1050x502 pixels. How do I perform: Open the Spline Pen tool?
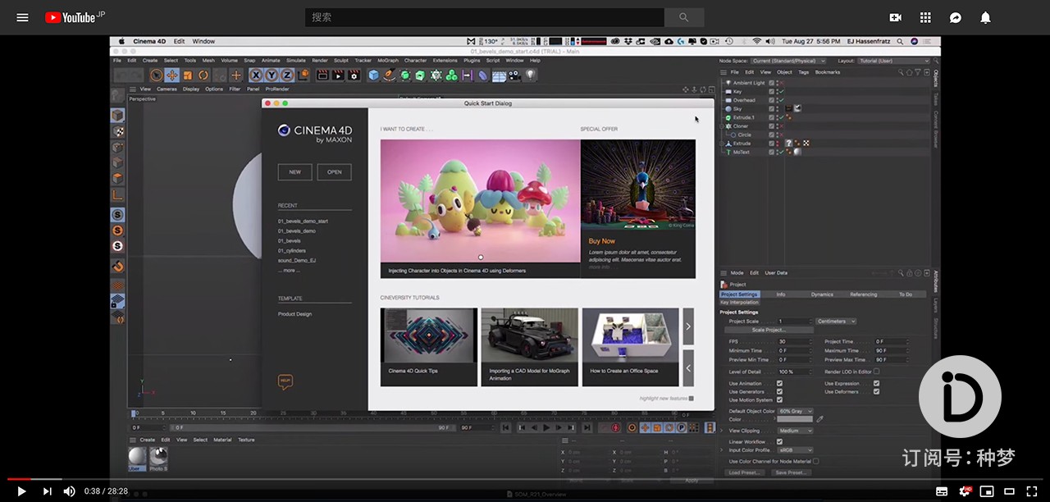tap(389, 75)
